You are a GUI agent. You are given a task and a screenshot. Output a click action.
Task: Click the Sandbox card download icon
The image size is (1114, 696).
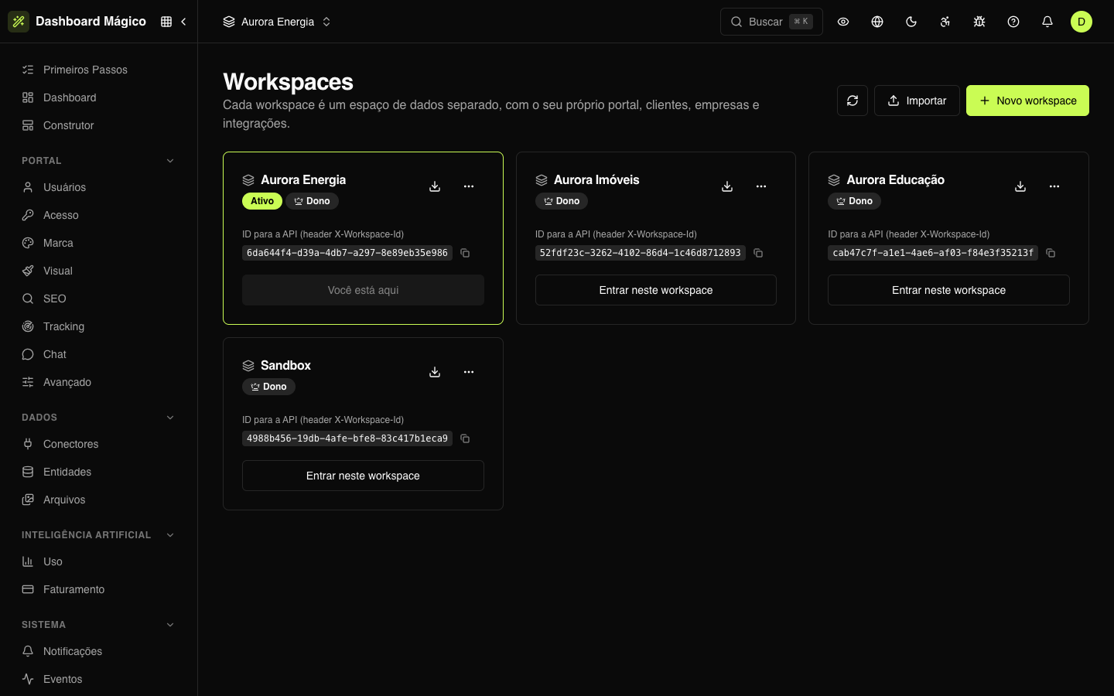click(x=435, y=372)
